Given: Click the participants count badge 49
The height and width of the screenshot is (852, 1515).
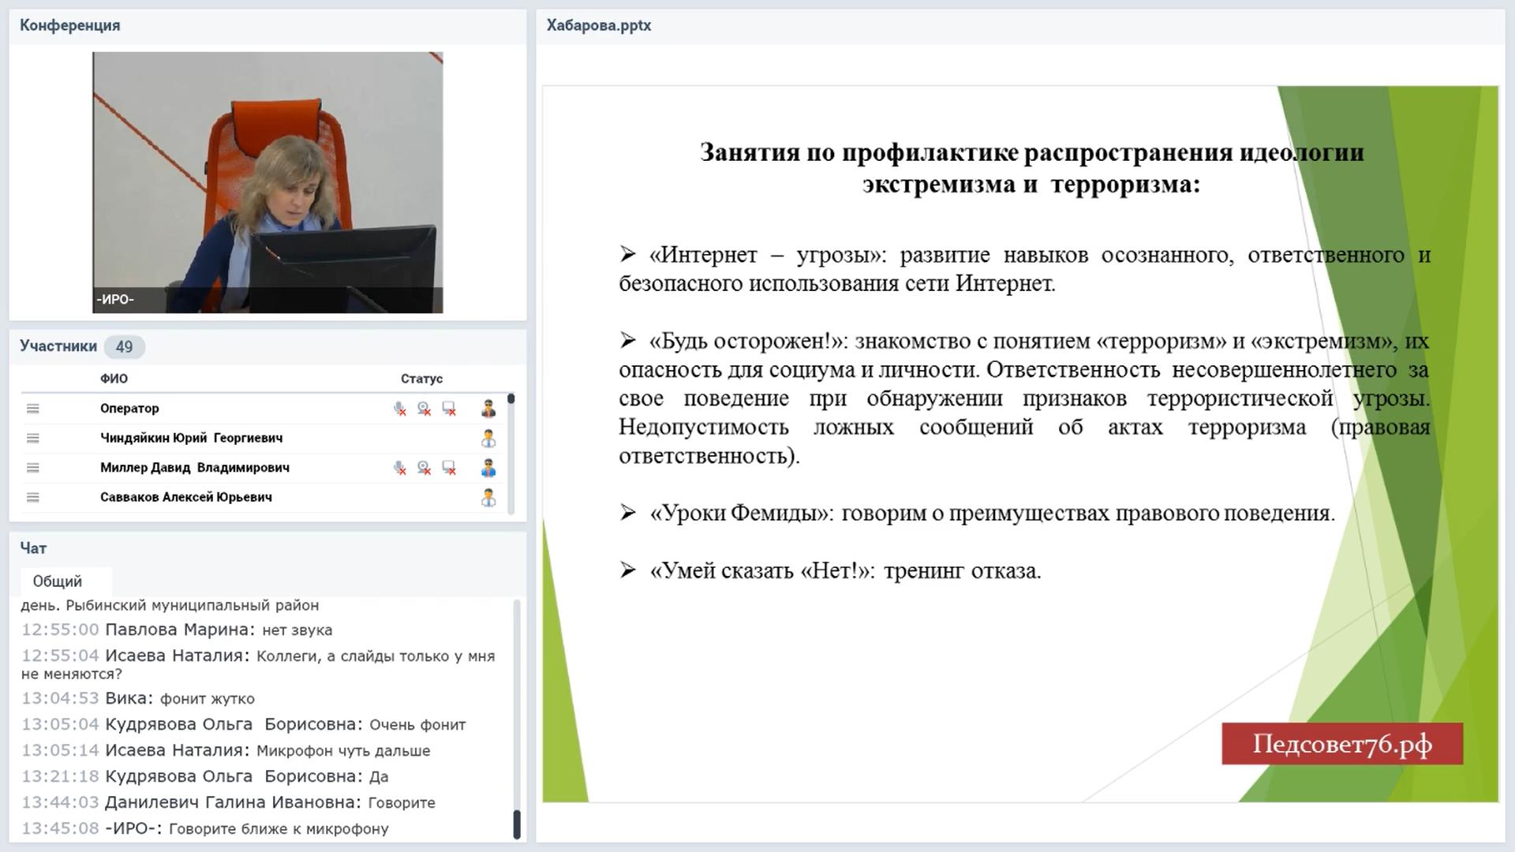Looking at the screenshot, I should [x=124, y=346].
